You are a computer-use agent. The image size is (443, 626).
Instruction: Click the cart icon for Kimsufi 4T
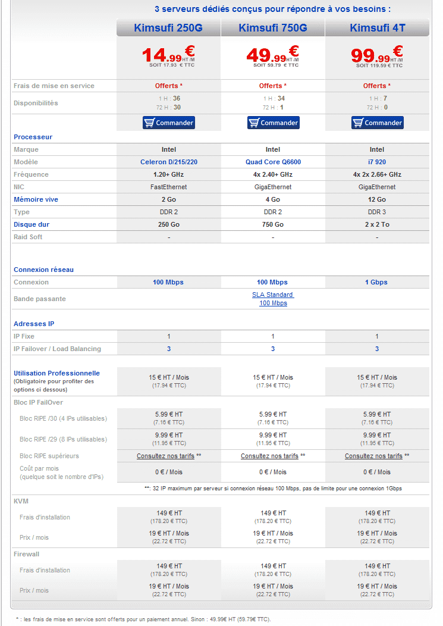click(358, 123)
